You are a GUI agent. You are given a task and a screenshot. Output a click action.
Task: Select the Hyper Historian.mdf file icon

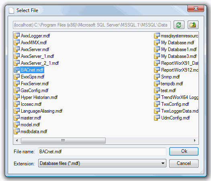[x=17, y=97]
